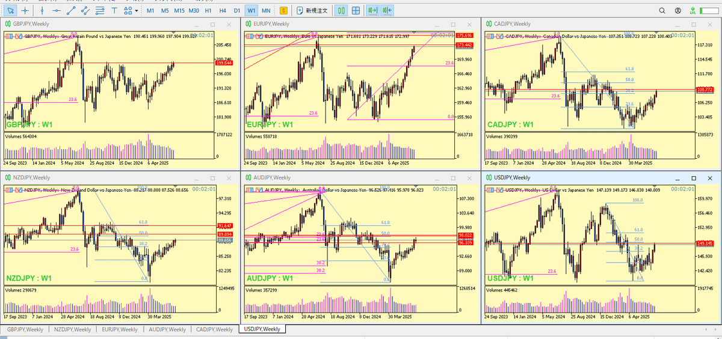Click the green 'USDJPY : W1' label
The width and height of the screenshot is (722, 339).
tap(510, 278)
